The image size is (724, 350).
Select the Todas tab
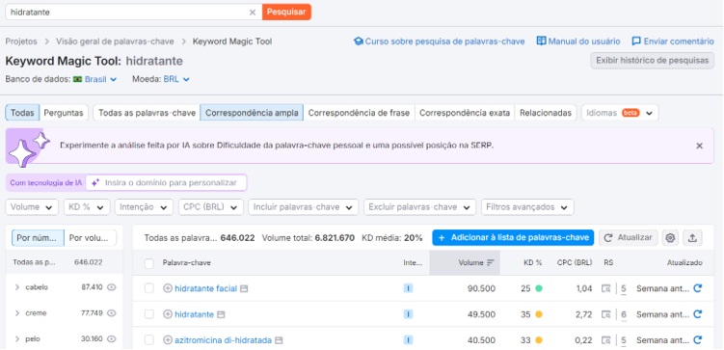tap(22, 113)
